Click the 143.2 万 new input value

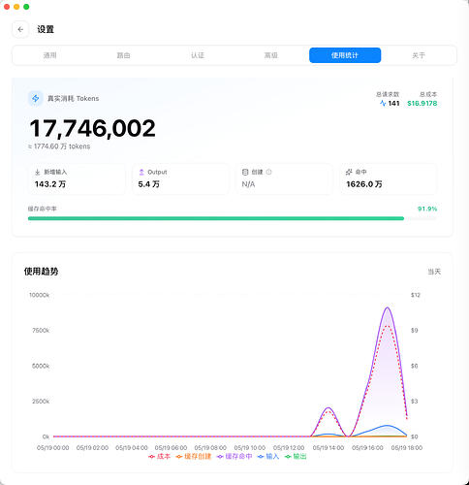point(50,184)
